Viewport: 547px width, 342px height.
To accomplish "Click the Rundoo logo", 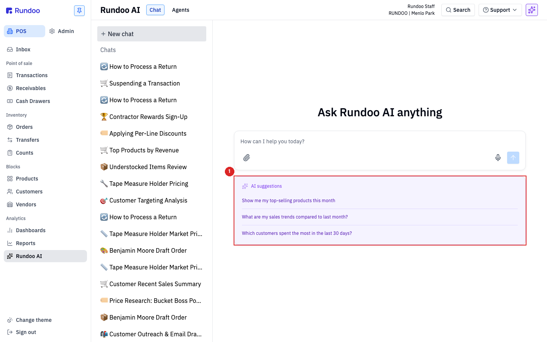I will [x=23, y=11].
